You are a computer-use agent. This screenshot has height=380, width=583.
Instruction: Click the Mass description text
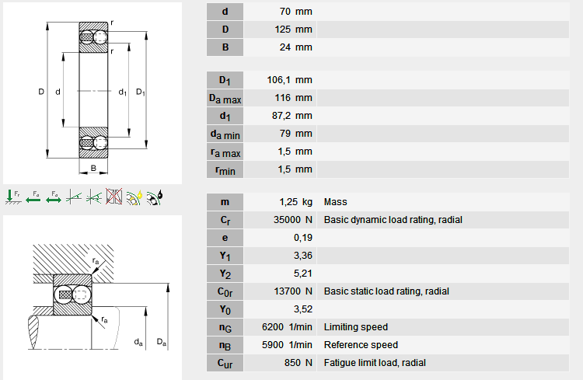(335, 202)
